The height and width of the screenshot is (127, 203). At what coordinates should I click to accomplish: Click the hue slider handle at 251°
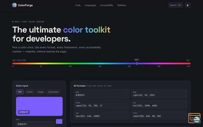137,63
